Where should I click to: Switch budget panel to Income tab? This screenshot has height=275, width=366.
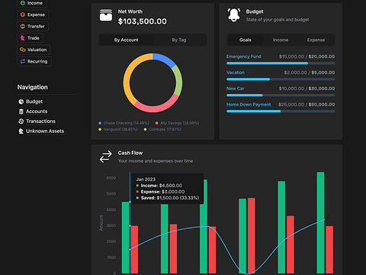281,40
